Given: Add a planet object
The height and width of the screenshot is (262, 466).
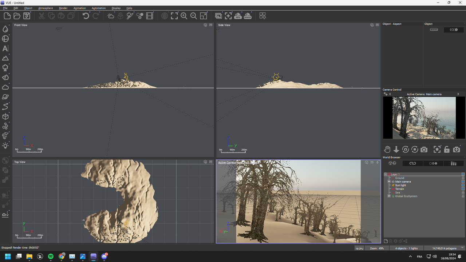Looking at the screenshot, I should point(5,97).
